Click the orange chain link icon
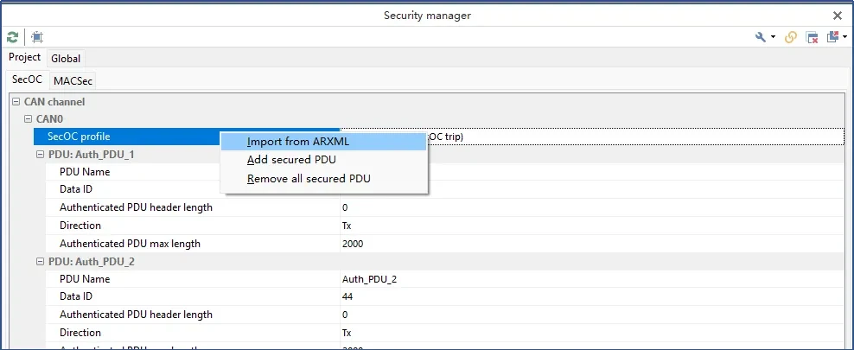The height and width of the screenshot is (350, 854). point(790,37)
